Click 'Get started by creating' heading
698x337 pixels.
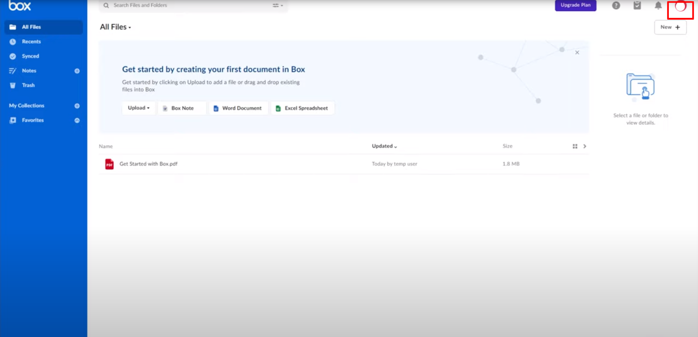pyautogui.click(x=213, y=69)
